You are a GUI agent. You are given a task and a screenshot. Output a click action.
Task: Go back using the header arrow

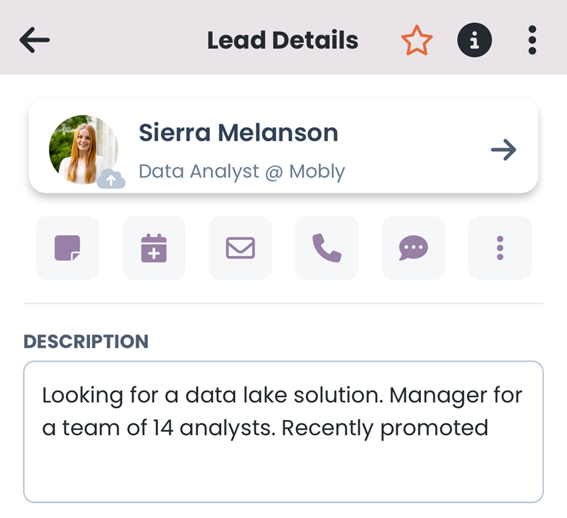(x=34, y=40)
